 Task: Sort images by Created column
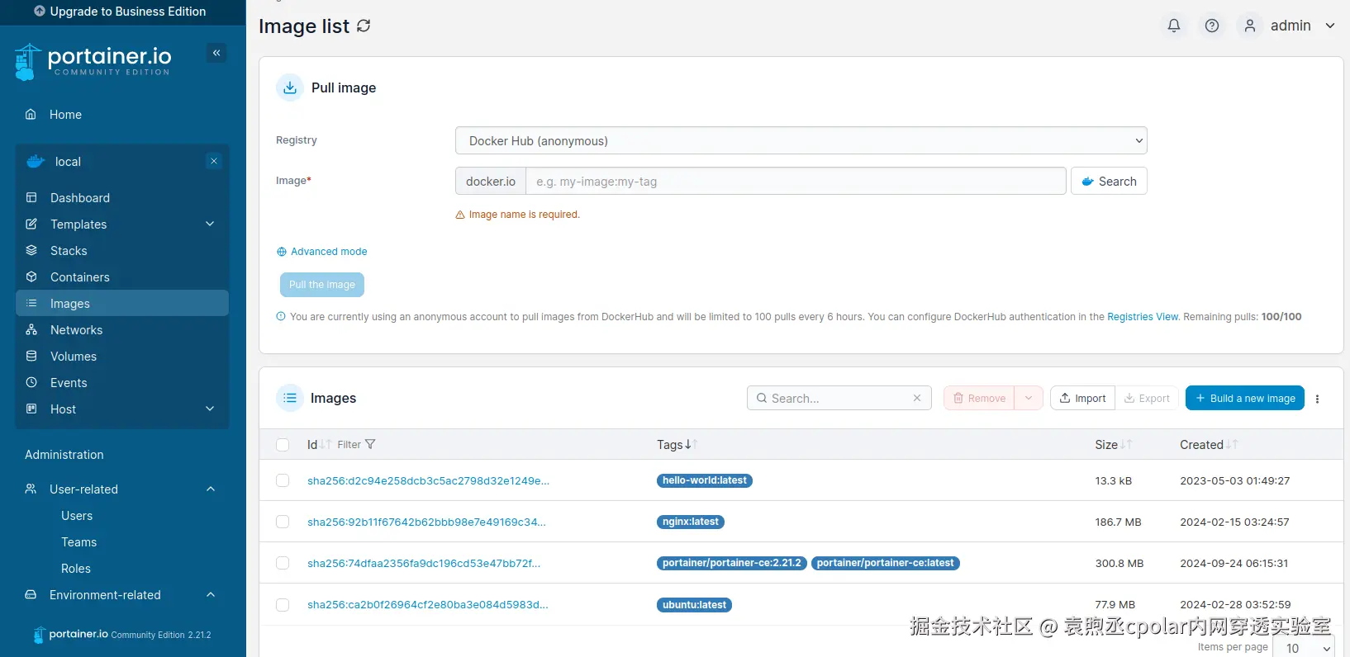coord(1209,444)
